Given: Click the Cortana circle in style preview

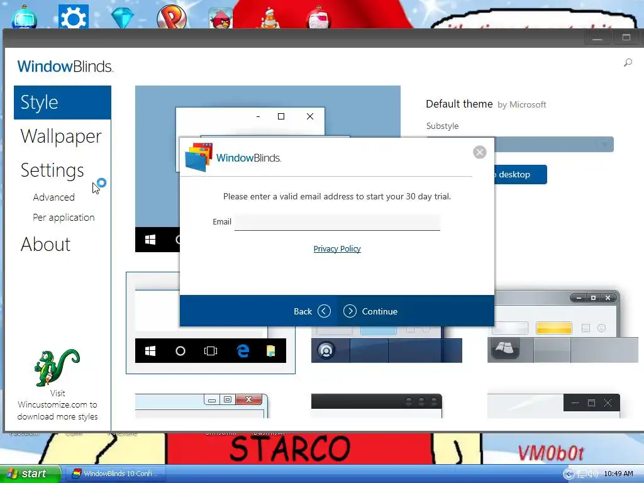Looking at the screenshot, I should click(x=180, y=351).
